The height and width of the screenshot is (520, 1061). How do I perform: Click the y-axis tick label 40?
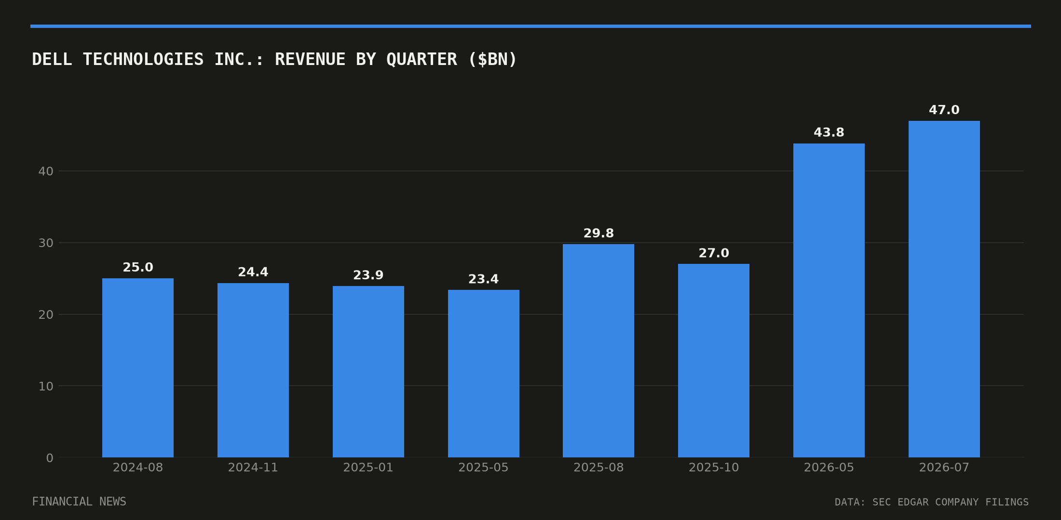(x=46, y=171)
